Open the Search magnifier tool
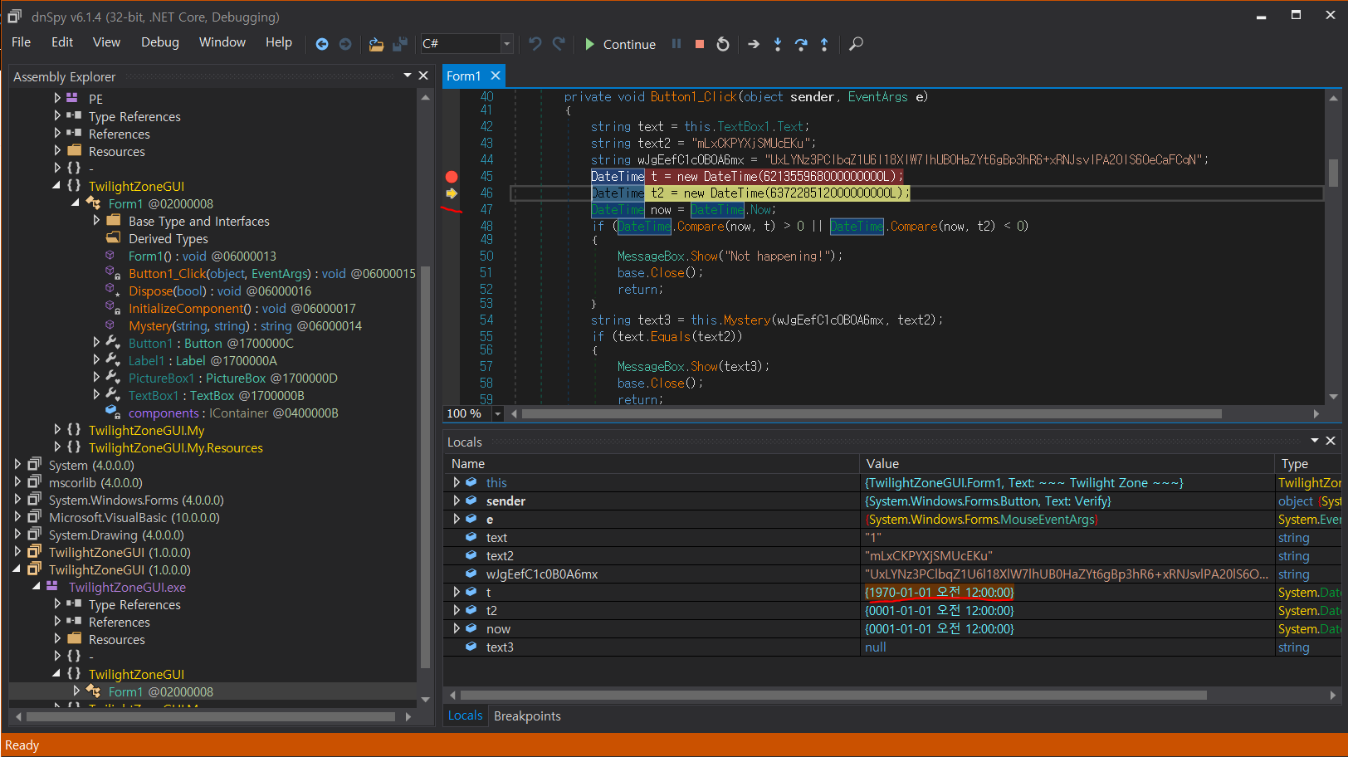Image resolution: width=1348 pixels, height=757 pixels. pos(856,44)
